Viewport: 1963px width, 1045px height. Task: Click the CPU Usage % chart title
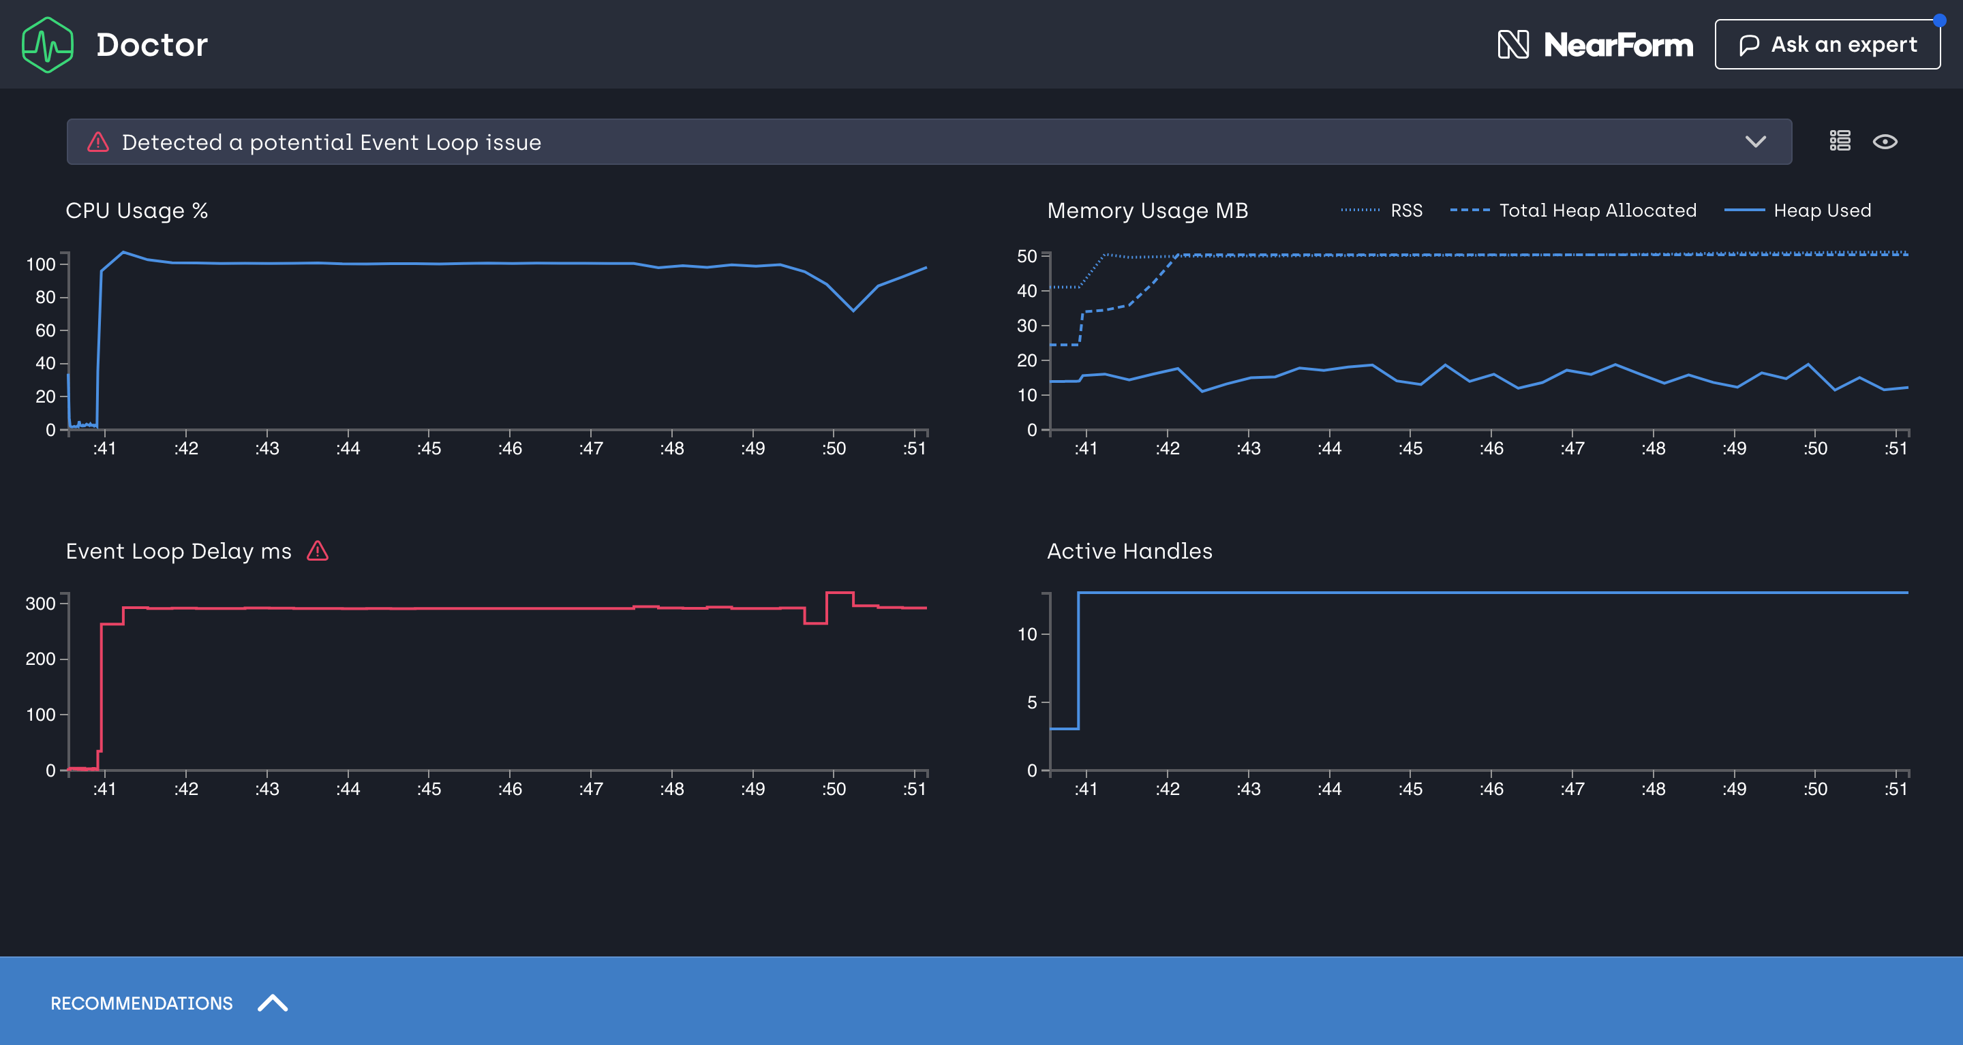[136, 210]
